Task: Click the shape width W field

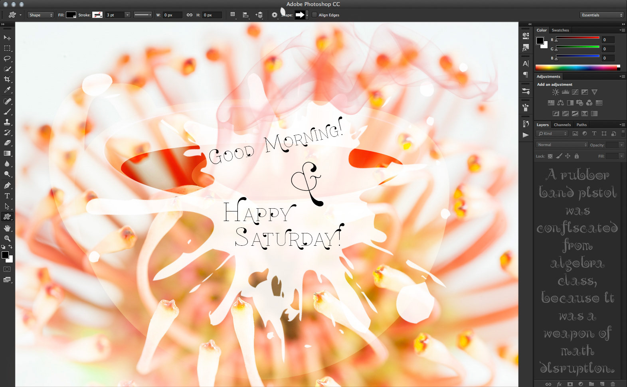Action: 172,15
